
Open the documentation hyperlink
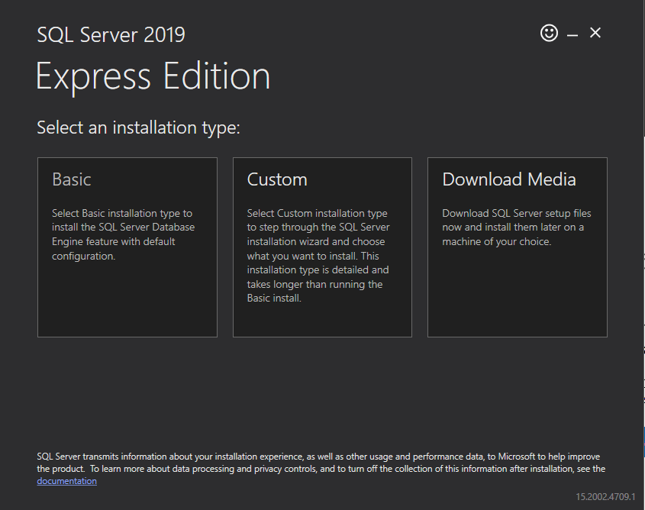pos(66,480)
